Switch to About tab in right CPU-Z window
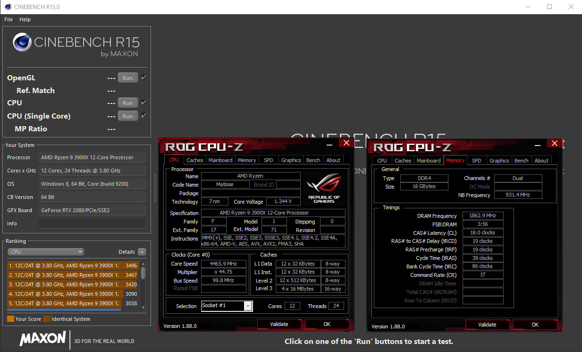The height and width of the screenshot is (352, 582). [x=541, y=160]
